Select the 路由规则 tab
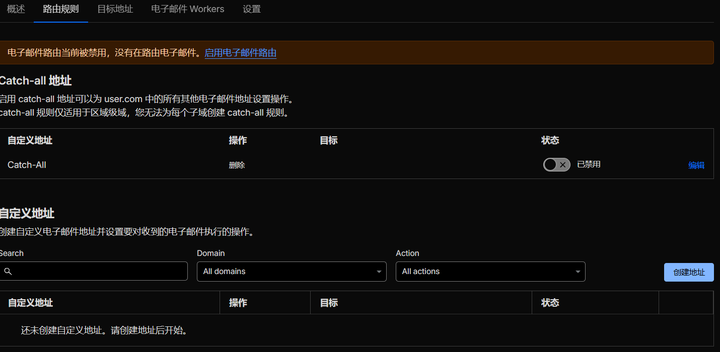720x352 pixels. point(61,9)
